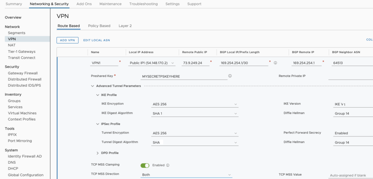Screen dimensions: 373x179
Task: Expand the DPD Profile section
Action: (98, 153)
